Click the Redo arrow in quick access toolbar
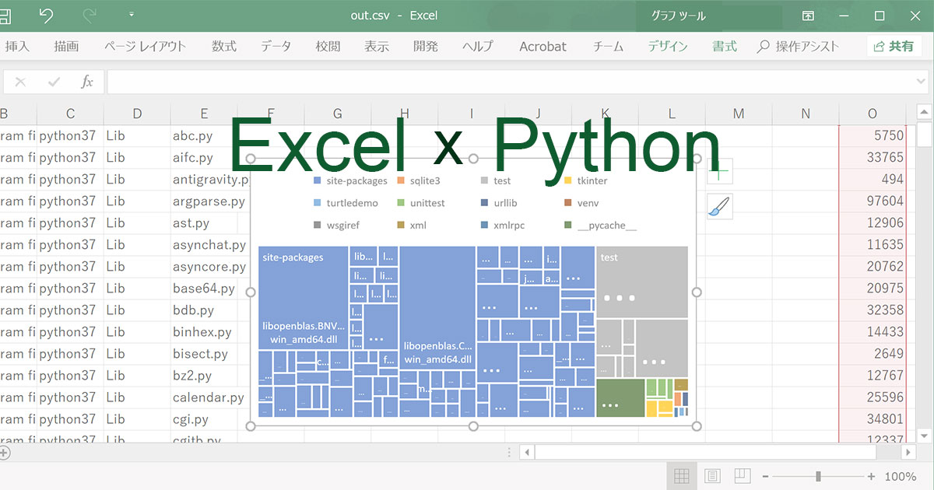Screen dimensions: 934x490 click(x=89, y=16)
